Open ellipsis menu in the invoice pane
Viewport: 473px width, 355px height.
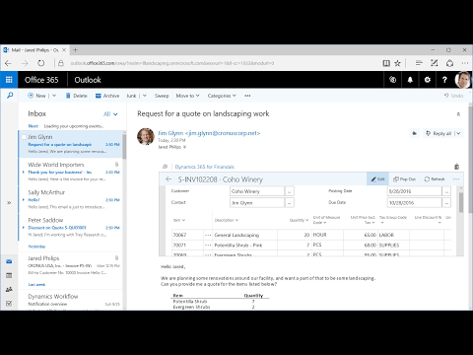pos(456,179)
